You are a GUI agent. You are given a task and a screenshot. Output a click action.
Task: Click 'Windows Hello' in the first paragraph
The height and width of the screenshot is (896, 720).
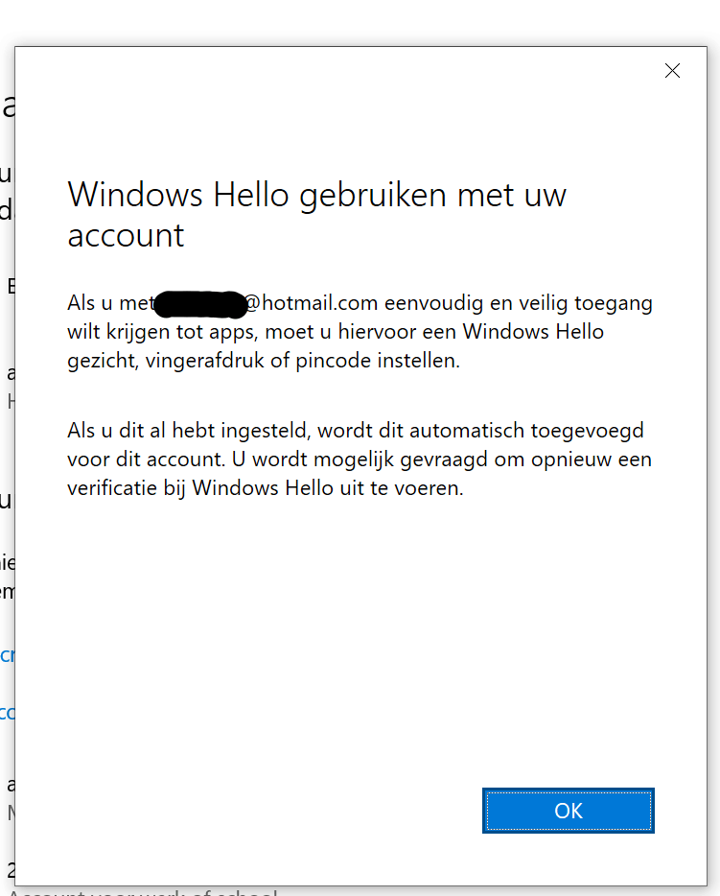point(533,332)
